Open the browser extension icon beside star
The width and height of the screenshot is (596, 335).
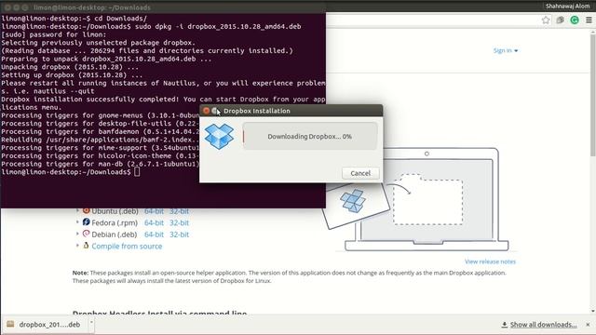[x=561, y=20]
